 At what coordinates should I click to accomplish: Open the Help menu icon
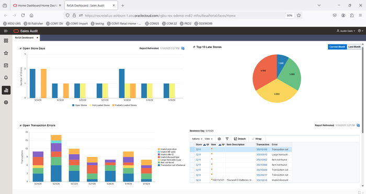click(361, 31)
